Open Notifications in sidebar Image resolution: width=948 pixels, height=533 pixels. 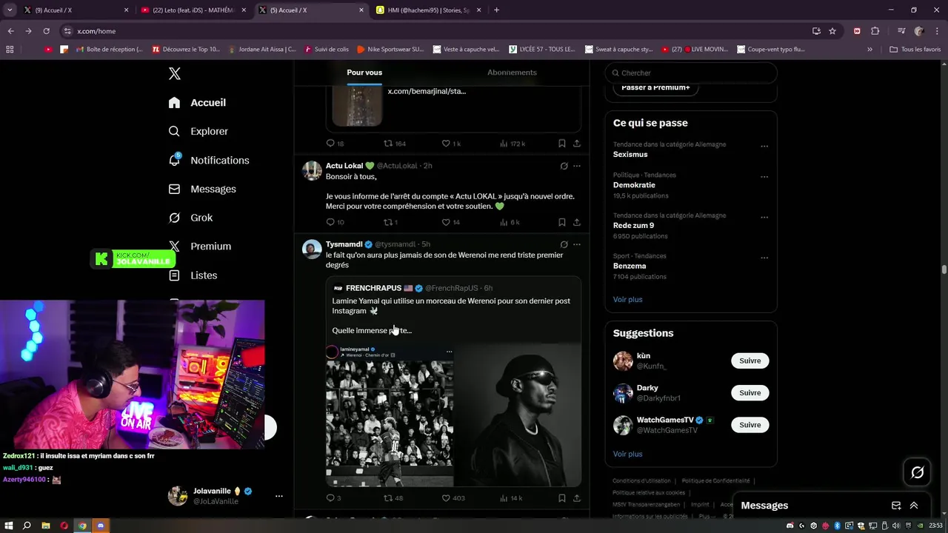[209, 160]
